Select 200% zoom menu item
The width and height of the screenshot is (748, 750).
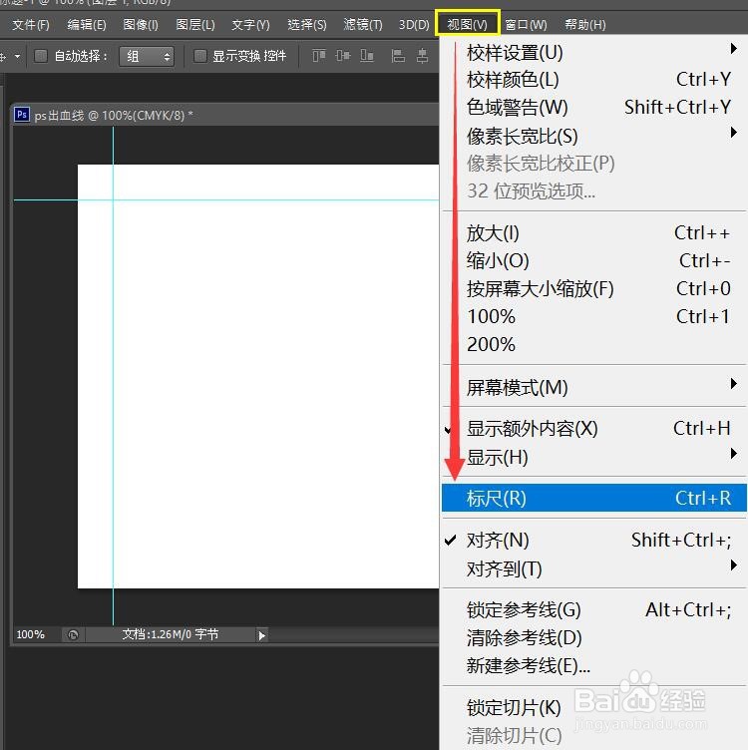click(594, 344)
